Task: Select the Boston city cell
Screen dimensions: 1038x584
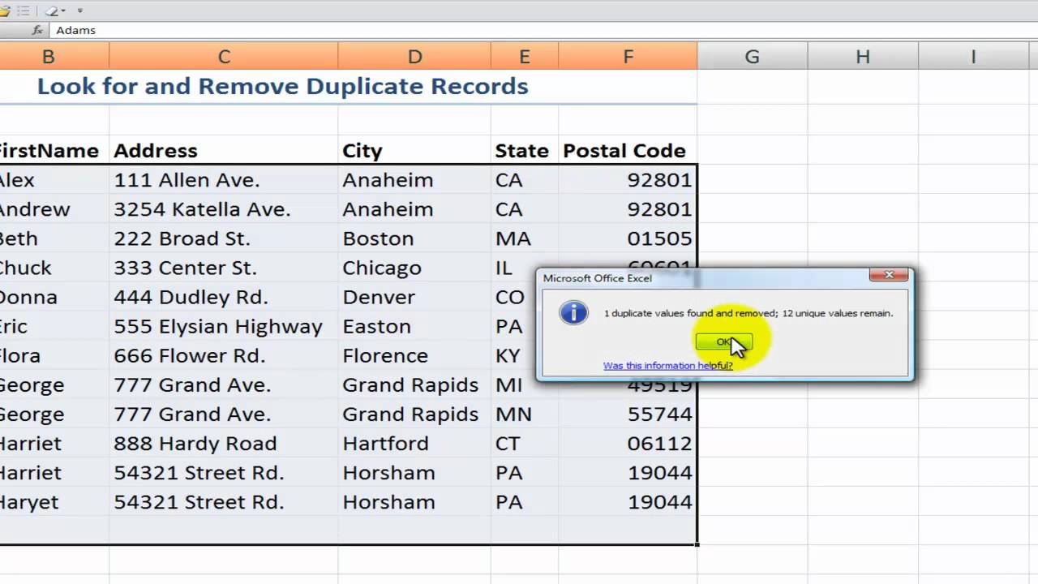Action: click(x=414, y=238)
